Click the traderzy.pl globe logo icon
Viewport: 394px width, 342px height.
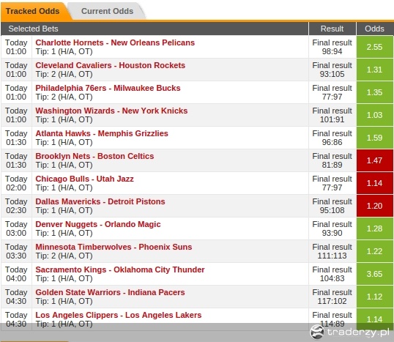point(317,332)
